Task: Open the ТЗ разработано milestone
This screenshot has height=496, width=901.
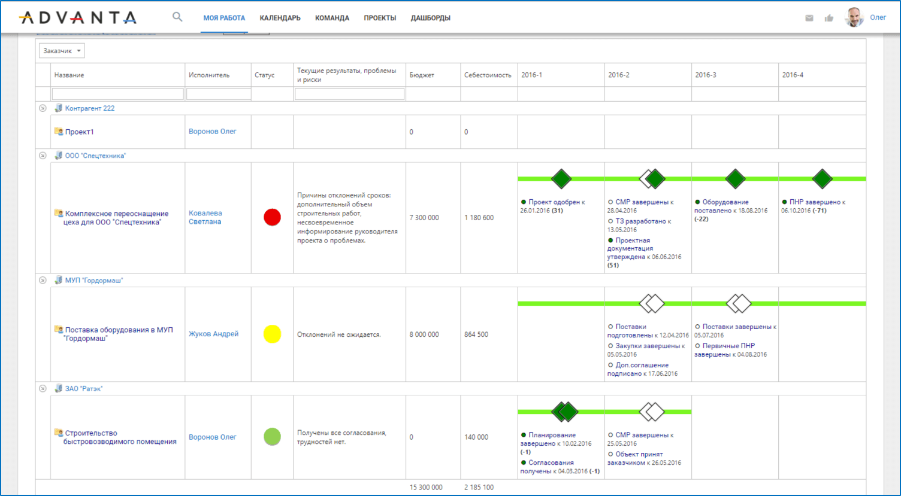Action: pyautogui.click(x=641, y=221)
